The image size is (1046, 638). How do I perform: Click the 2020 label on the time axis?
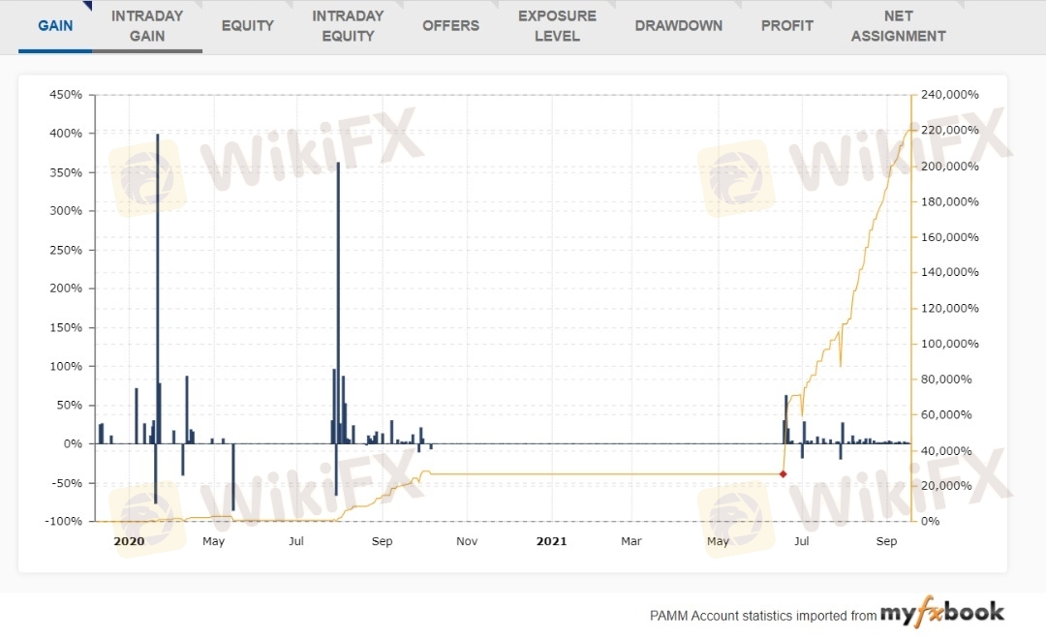click(x=129, y=541)
